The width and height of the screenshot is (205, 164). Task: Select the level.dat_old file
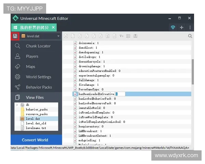click(36, 123)
